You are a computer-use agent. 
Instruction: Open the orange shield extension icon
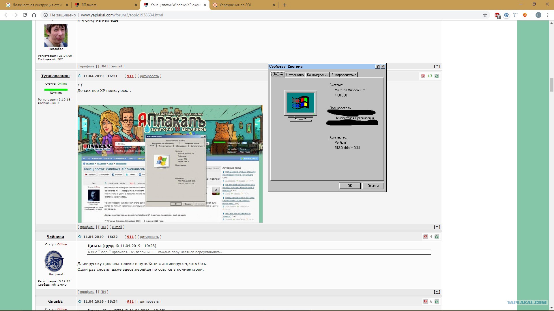coord(525,15)
